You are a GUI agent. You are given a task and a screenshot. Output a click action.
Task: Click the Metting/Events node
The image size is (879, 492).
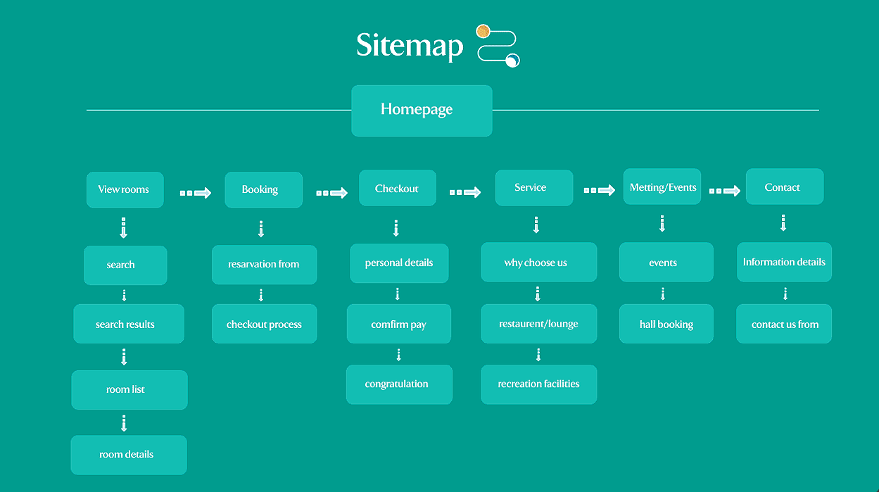click(x=662, y=187)
